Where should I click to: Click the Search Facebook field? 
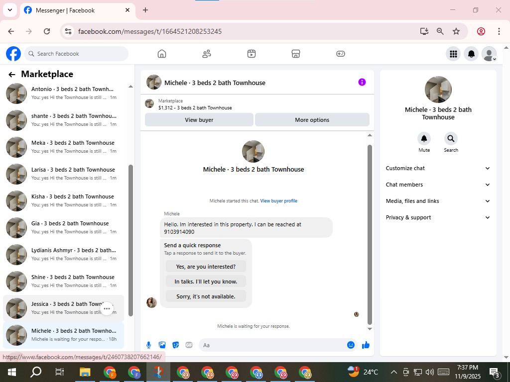(x=76, y=54)
